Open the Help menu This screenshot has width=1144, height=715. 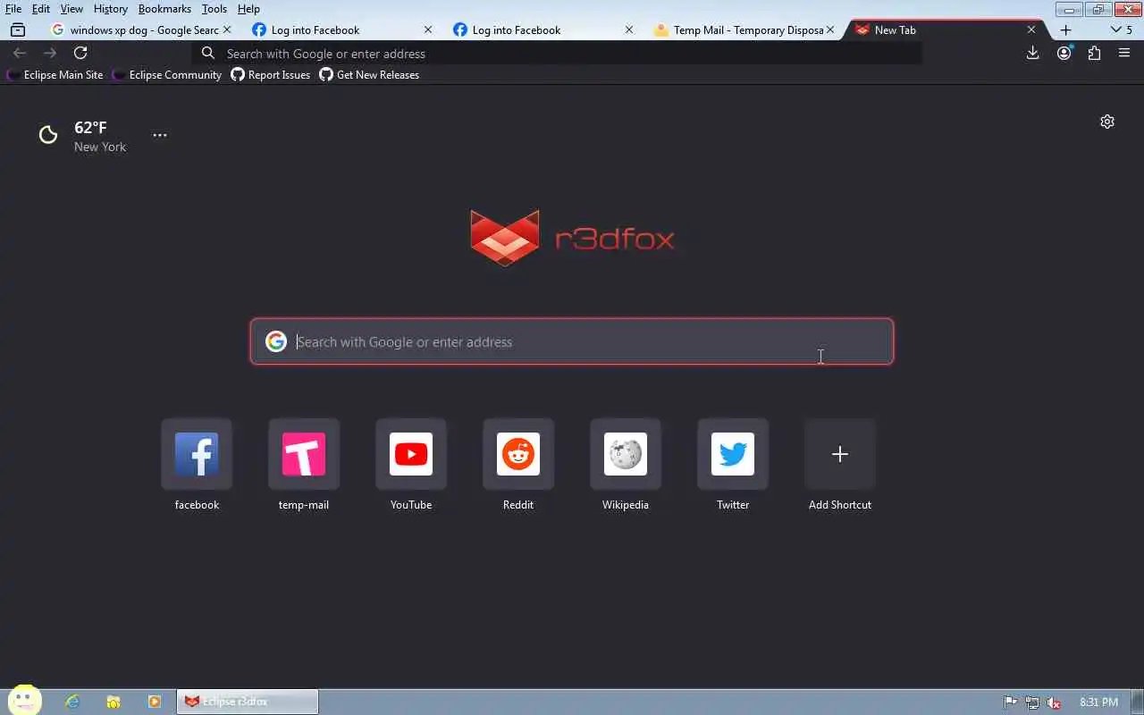pyautogui.click(x=248, y=9)
